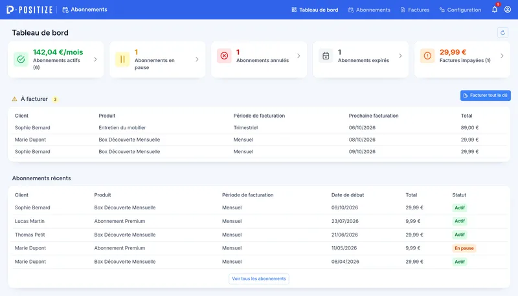The width and height of the screenshot is (518, 296).
Task: Select Marie Dupont in the À facturer table
Action: (30, 140)
